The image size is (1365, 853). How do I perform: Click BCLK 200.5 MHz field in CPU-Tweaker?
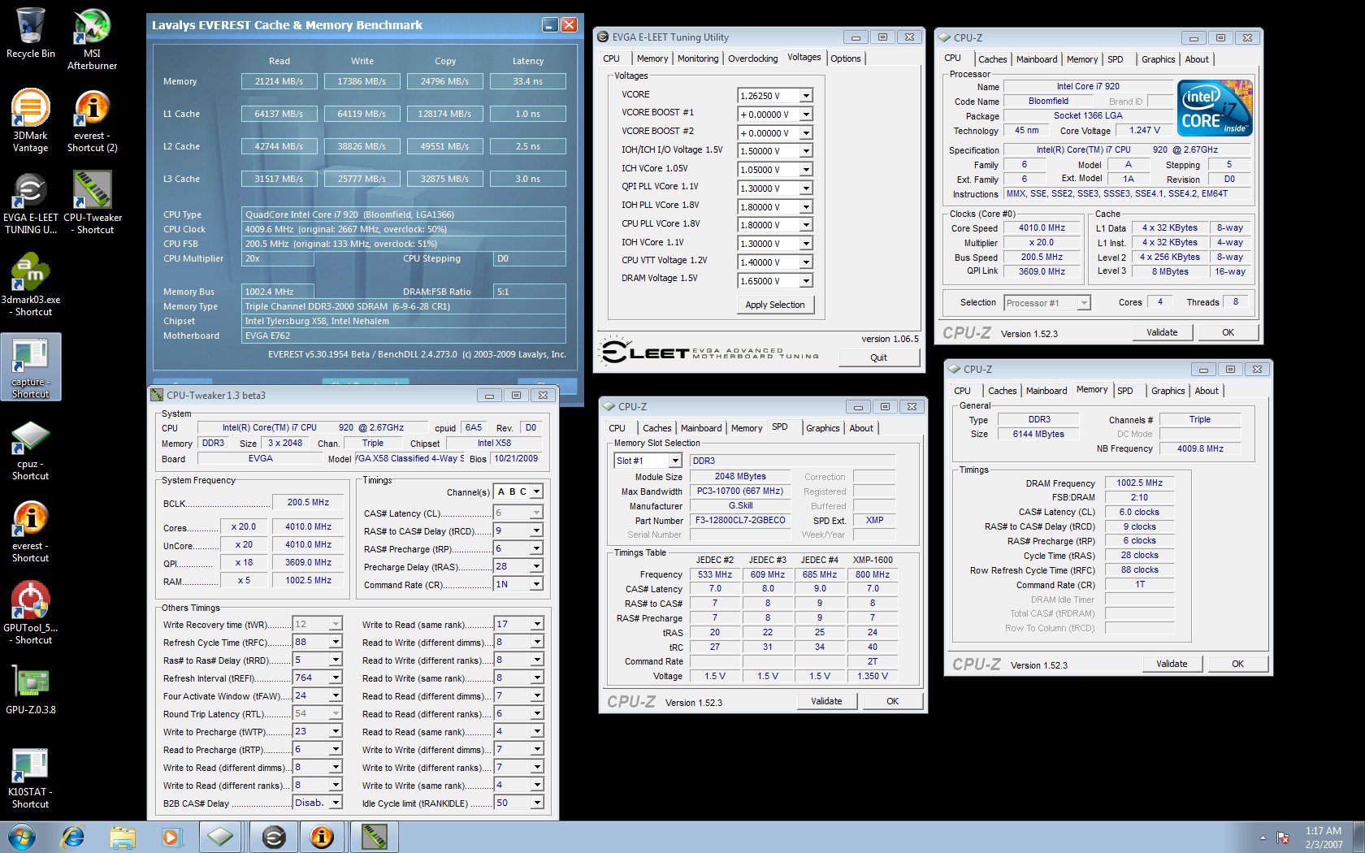pyautogui.click(x=308, y=502)
